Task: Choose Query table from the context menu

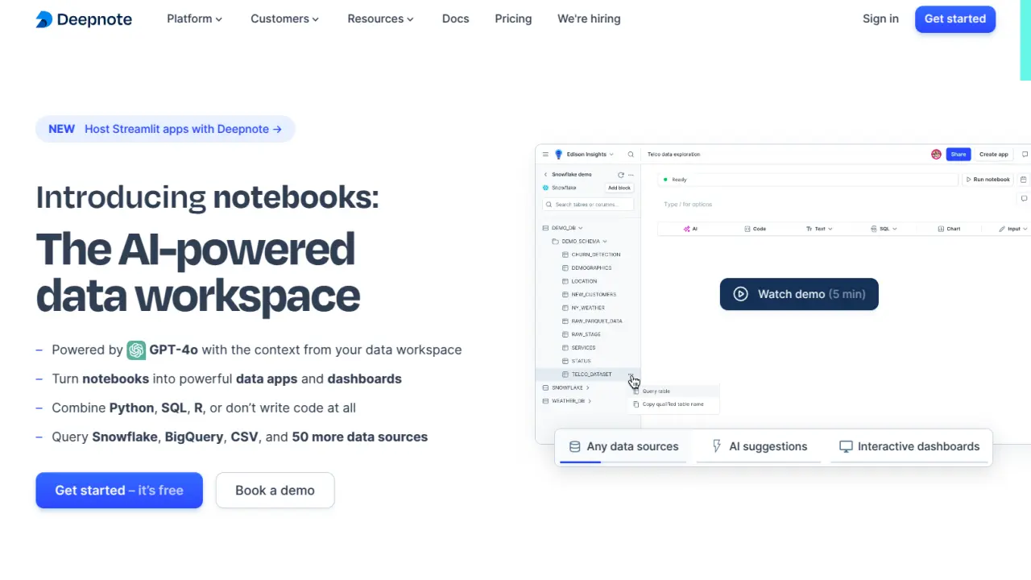Action: tap(675, 391)
